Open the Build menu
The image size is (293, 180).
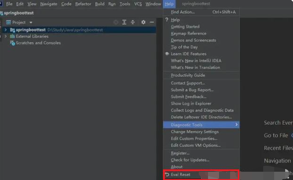pos(100,4)
